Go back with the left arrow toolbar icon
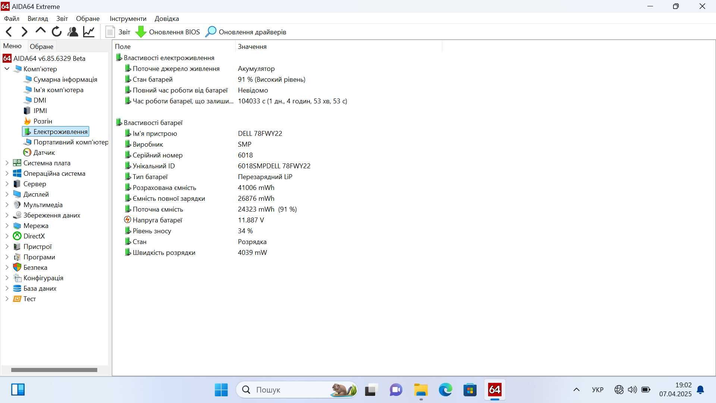716x403 pixels. click(9, 32)
